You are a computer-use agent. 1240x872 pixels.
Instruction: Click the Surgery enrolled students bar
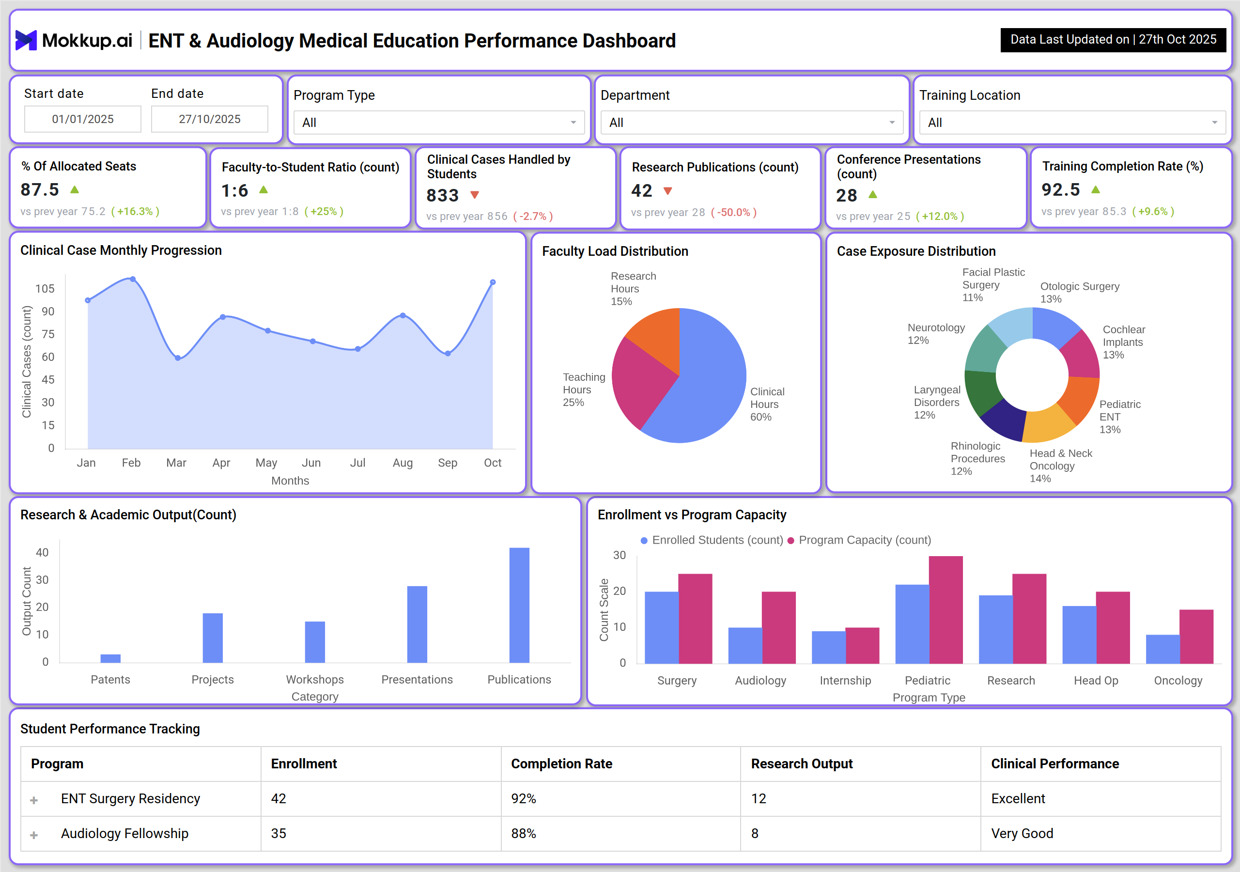point(662,627)
